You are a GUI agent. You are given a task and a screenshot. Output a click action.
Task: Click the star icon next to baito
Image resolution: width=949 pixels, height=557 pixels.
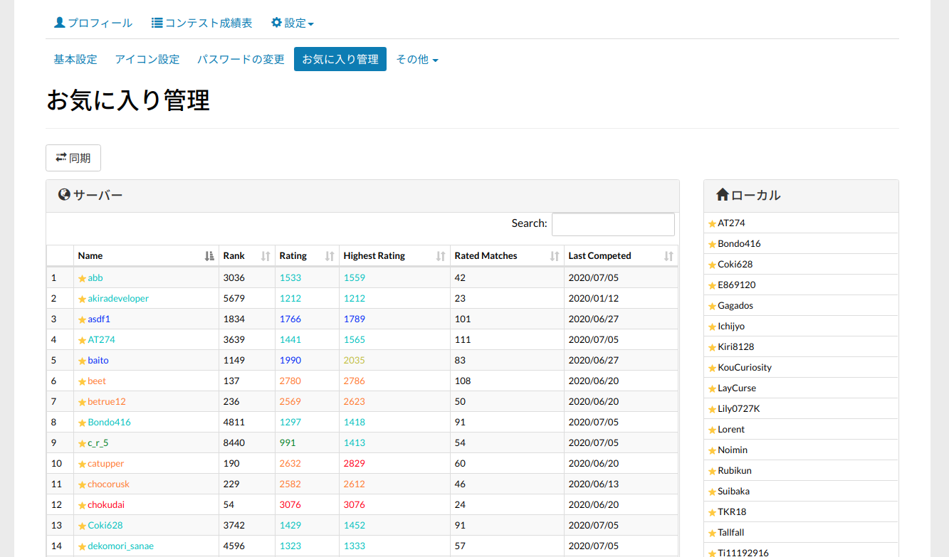[82, 361]
